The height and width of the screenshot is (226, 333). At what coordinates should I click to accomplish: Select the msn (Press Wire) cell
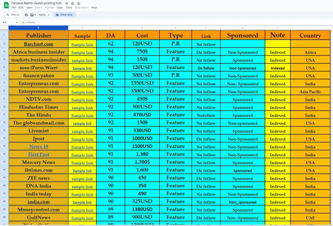tap(38, 68)
